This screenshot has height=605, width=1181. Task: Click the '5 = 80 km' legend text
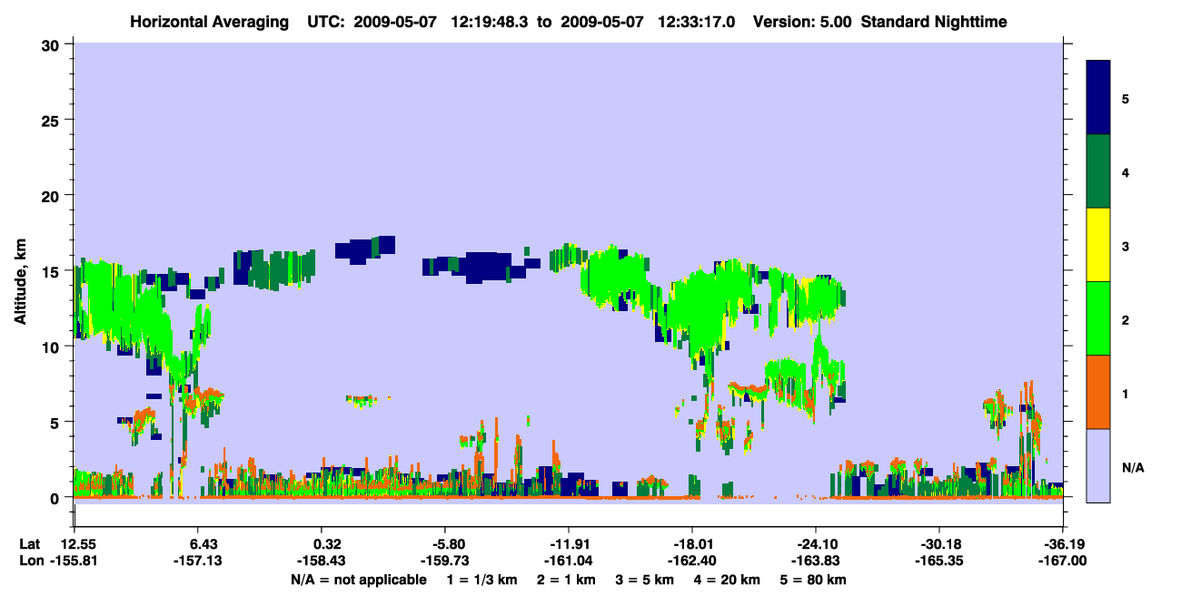point(814,580)
